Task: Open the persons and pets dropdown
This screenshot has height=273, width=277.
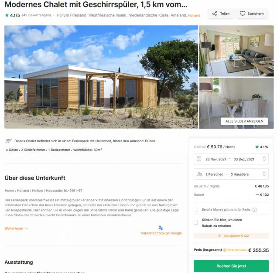Action: 231,174
